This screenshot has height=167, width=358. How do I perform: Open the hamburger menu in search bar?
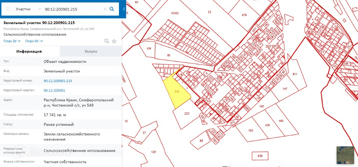point(8,9)
